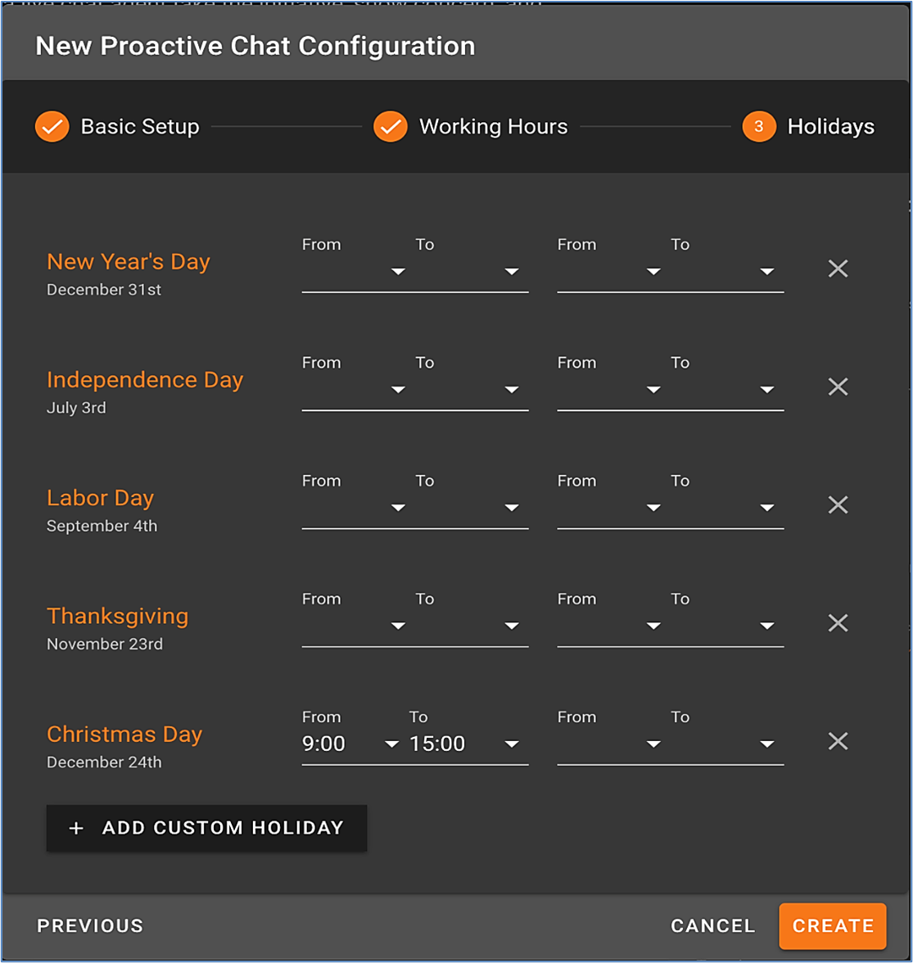Remove the Christmas Day holiday entry
This screenshot has height=963, width=913.
coord(837,741)
